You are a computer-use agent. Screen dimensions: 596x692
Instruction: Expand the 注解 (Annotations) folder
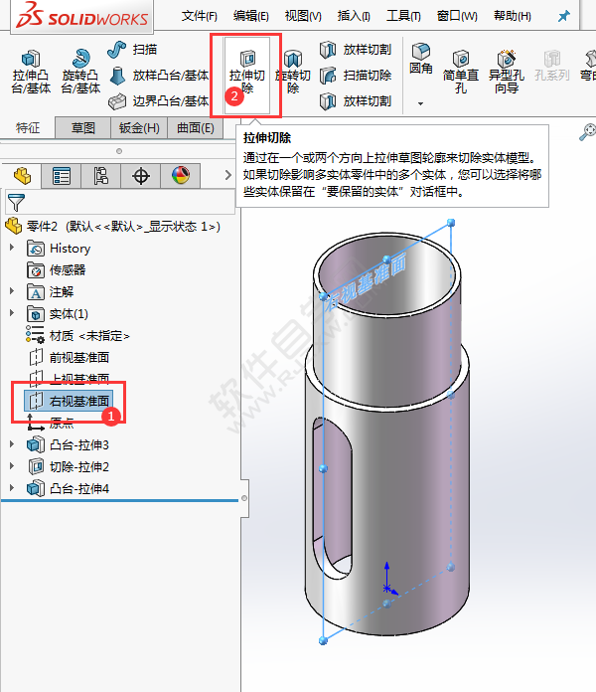coord(12,291)
